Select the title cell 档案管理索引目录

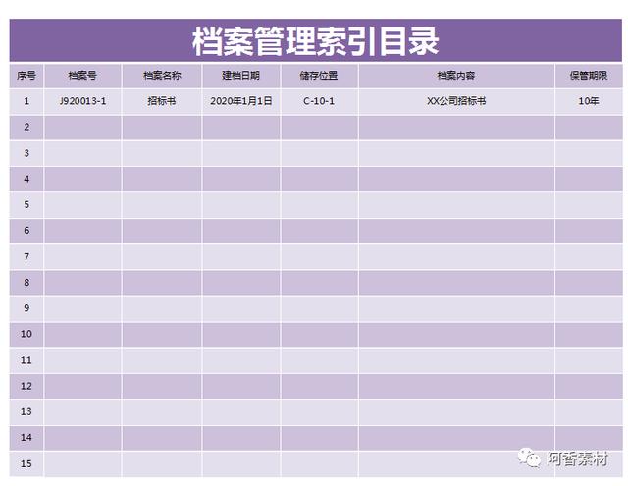[x=316, y=40]
